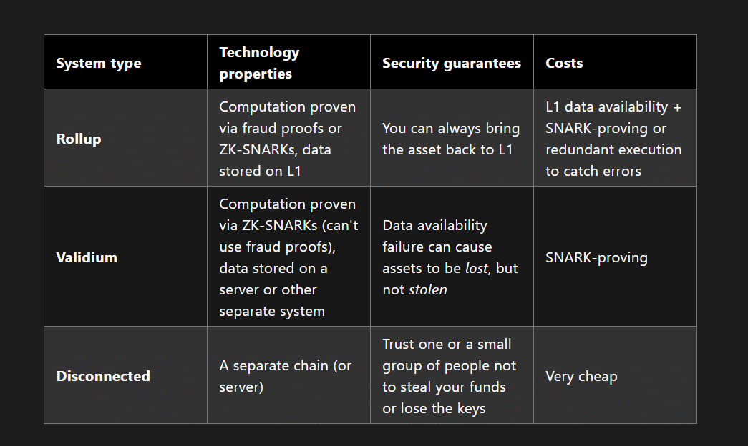748x446 pixels.
Task: Select the "Rollup" row label
Action: (x=79, y=139)
